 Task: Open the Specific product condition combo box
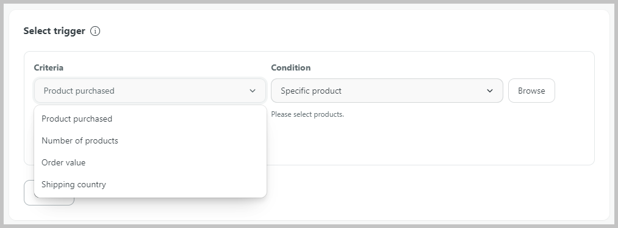tap(387, 91)
